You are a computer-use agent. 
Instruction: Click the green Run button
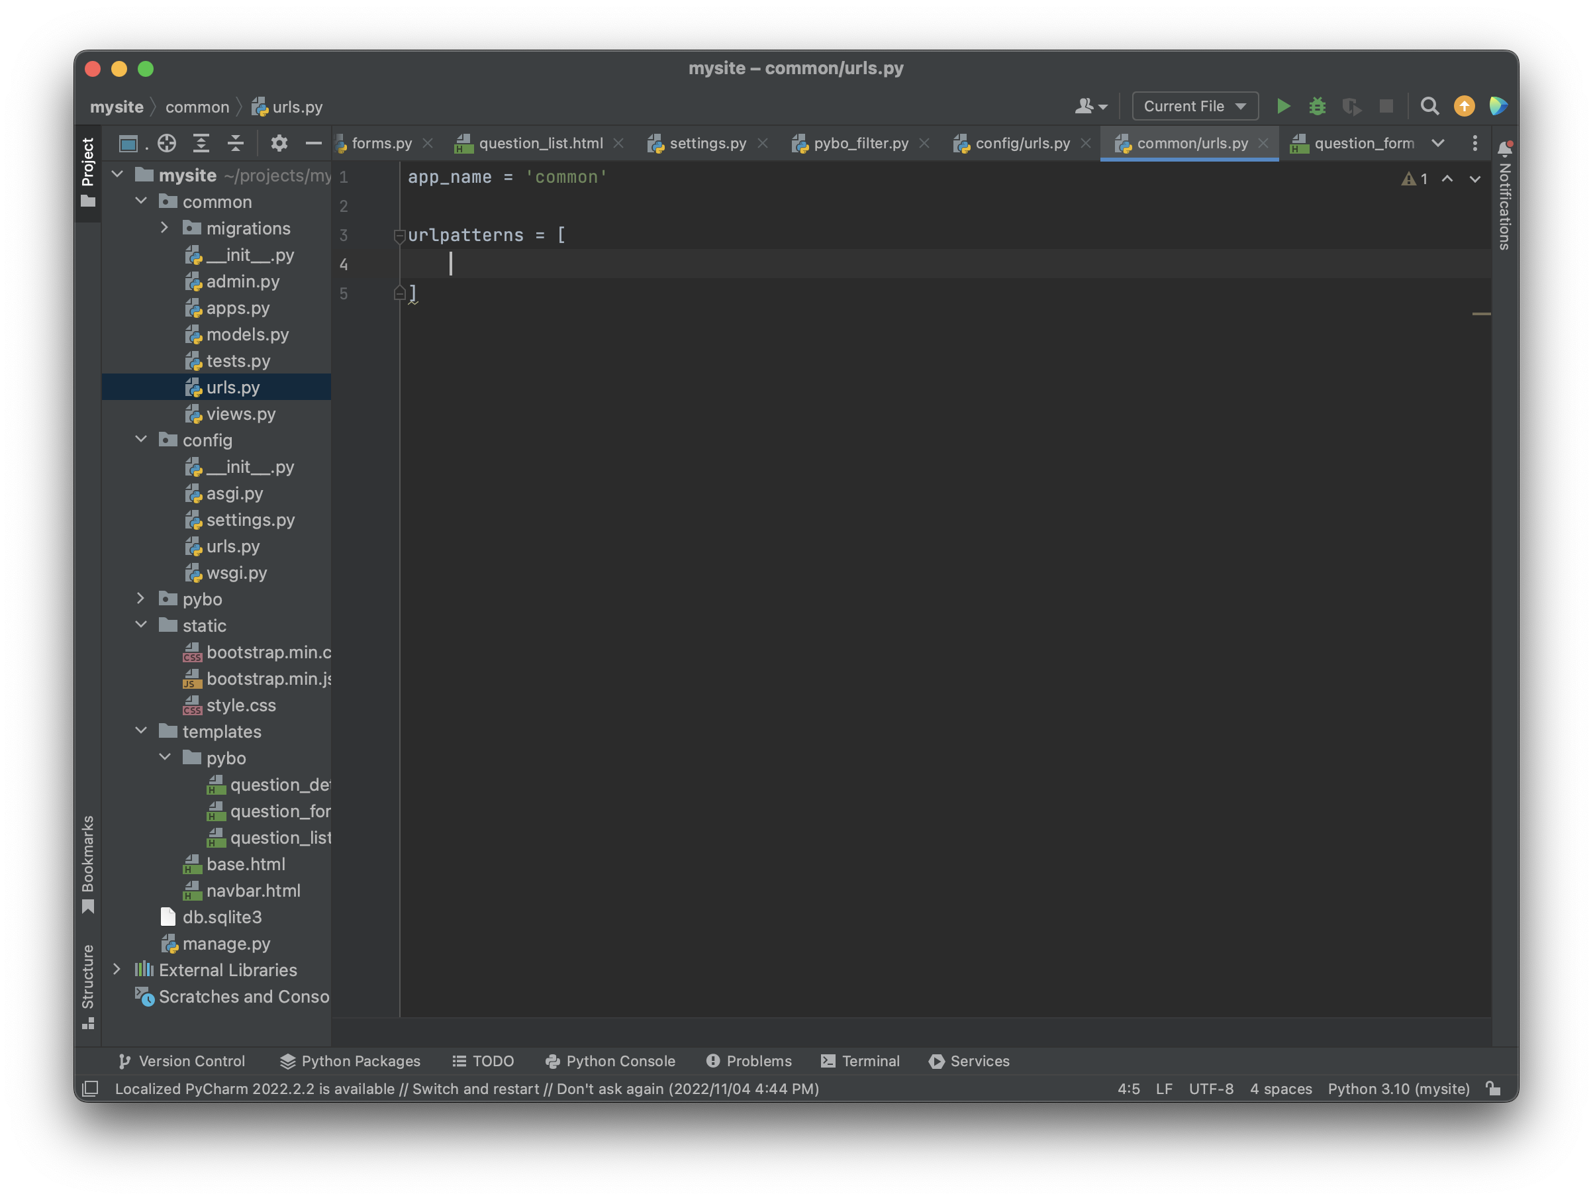coord(1282,107)
